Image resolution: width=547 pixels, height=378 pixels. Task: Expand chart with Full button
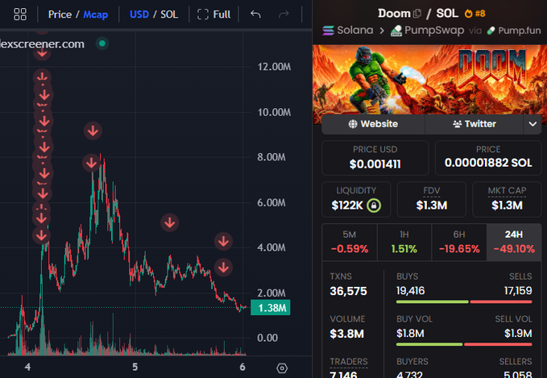(x=213, y=15)
